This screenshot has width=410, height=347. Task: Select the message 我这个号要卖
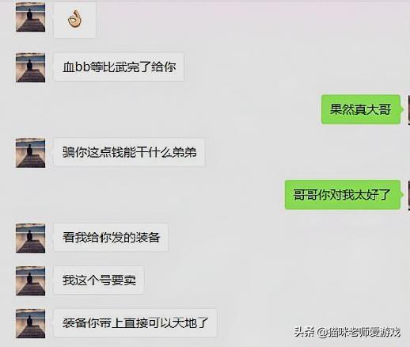pos(99,280)
